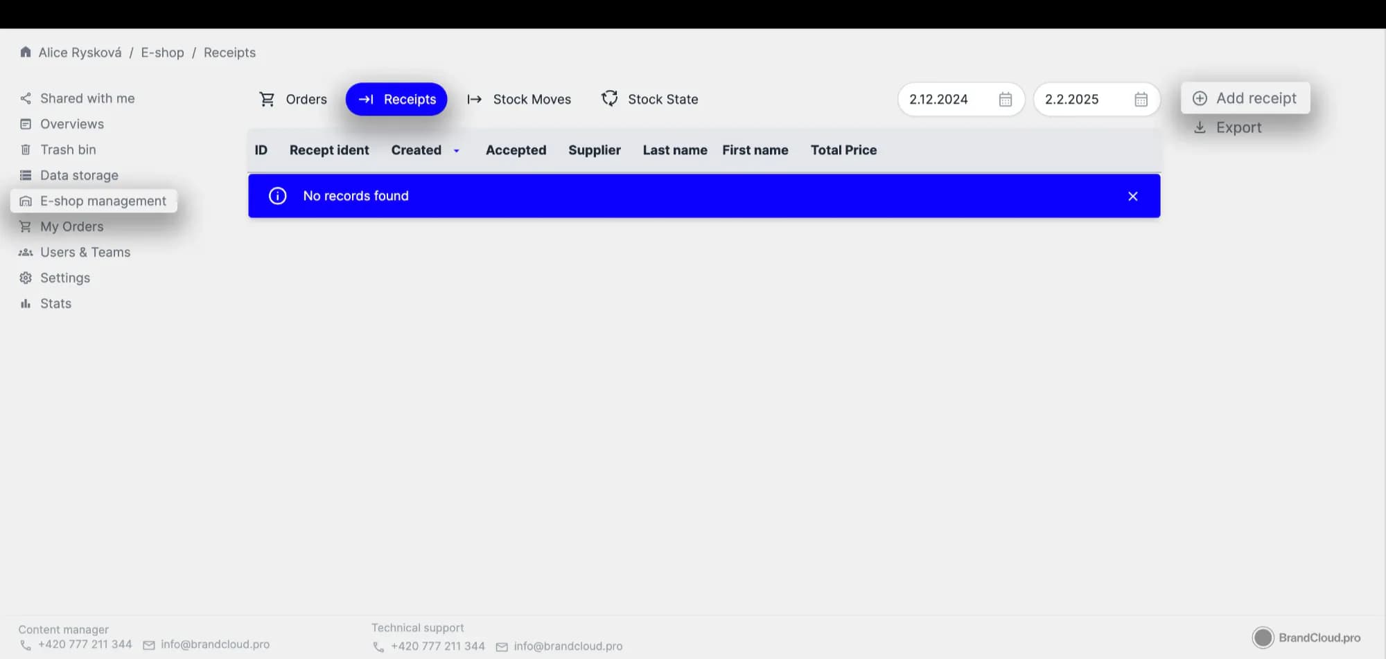1386x659 pixels.
Task: Switch to the Orders tab
Action: click(292, 100)
